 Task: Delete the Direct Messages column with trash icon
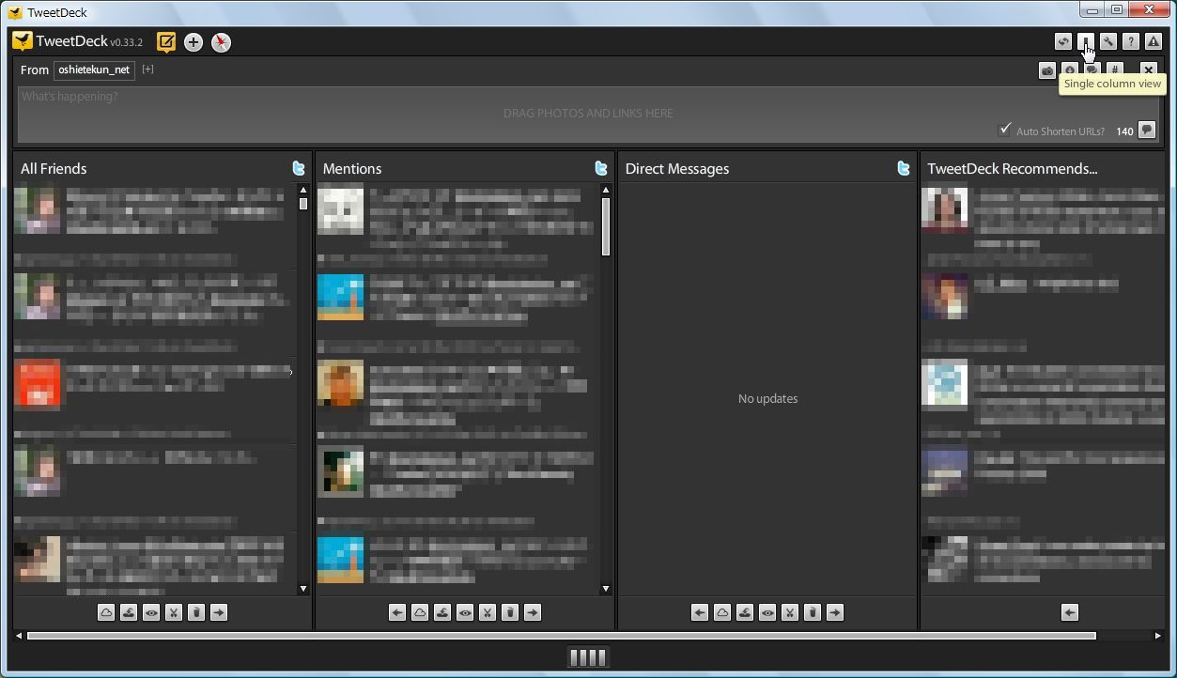point(813,612)
